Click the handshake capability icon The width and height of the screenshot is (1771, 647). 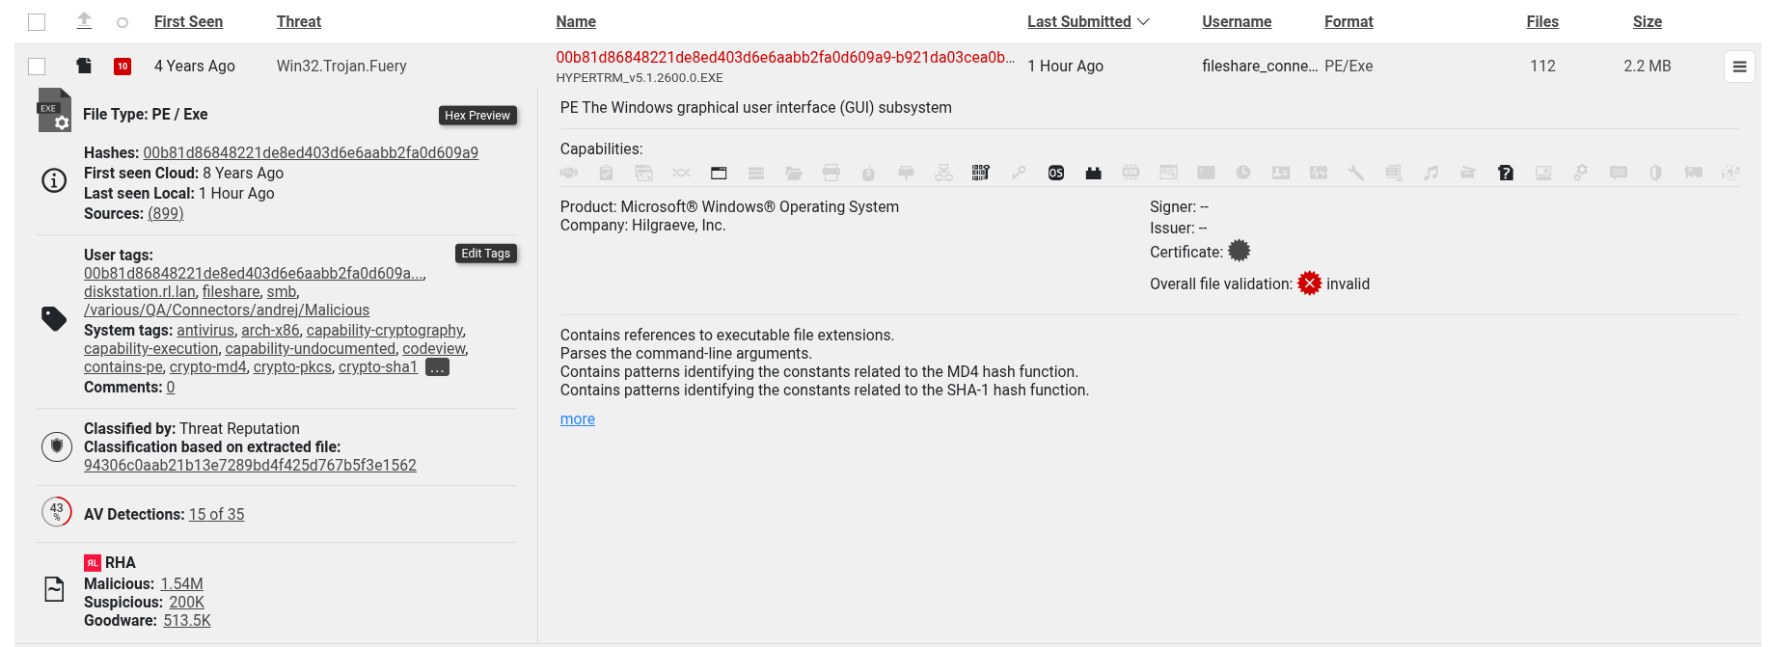coord(569,173)
